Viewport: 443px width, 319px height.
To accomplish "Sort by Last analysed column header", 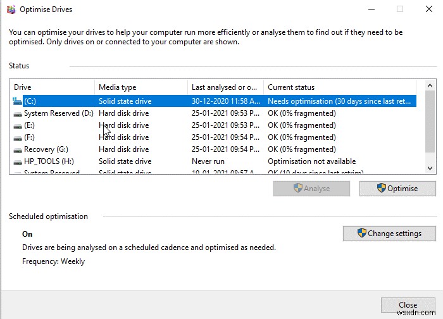I will pos(225,87).
